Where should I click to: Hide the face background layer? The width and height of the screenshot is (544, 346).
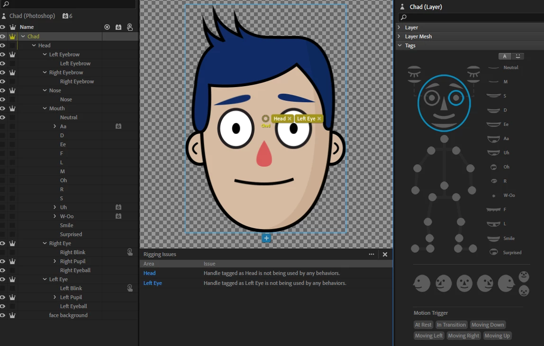pos(3,315)
